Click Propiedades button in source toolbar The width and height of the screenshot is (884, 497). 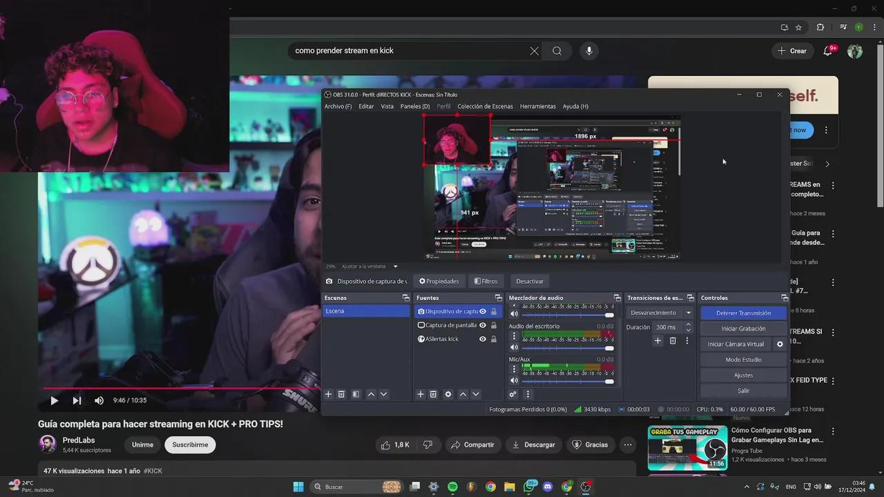coord(439,281)
